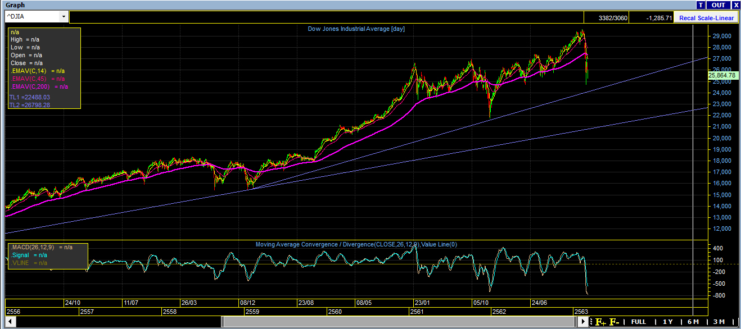Viewport: 741px width, 329px height.
Task: Open the ^DJIA symbol dropdown arrow
Action: pyautogui.click(x=64, y=17)
